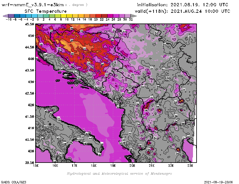Viewport: 239px width, 184px height.
Task: Click the '( x . degree )' grid text
Action: [x=73, y=5]
